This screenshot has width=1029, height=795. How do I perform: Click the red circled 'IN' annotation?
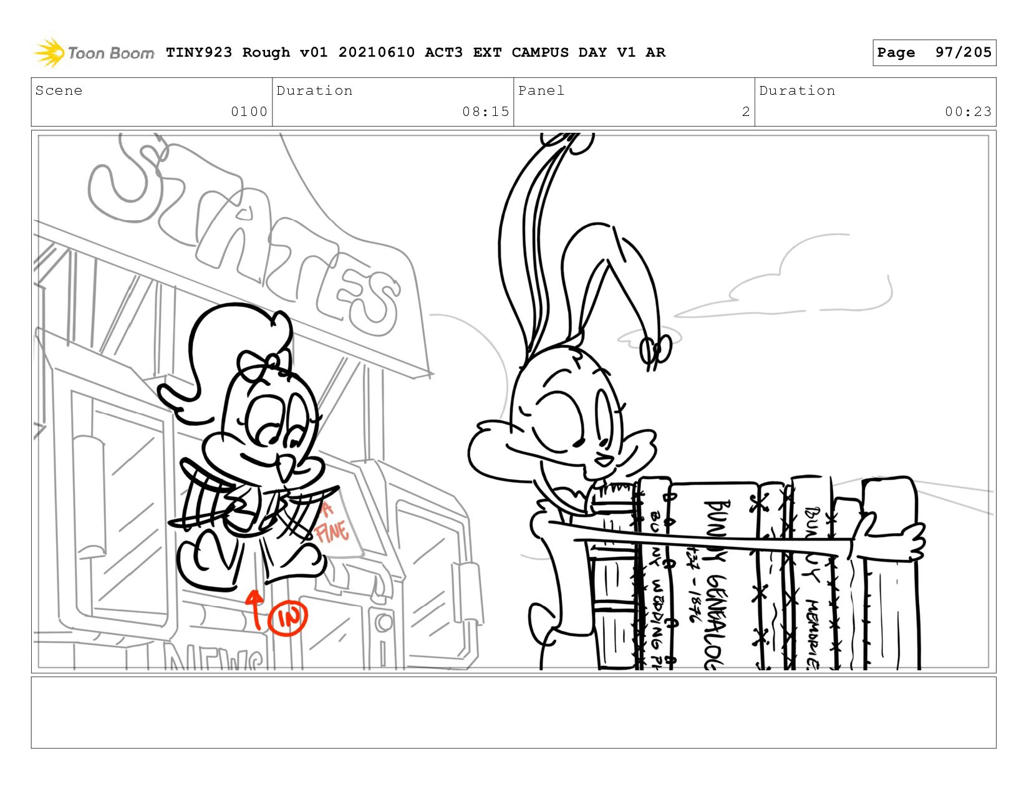(x=287, y=618)
